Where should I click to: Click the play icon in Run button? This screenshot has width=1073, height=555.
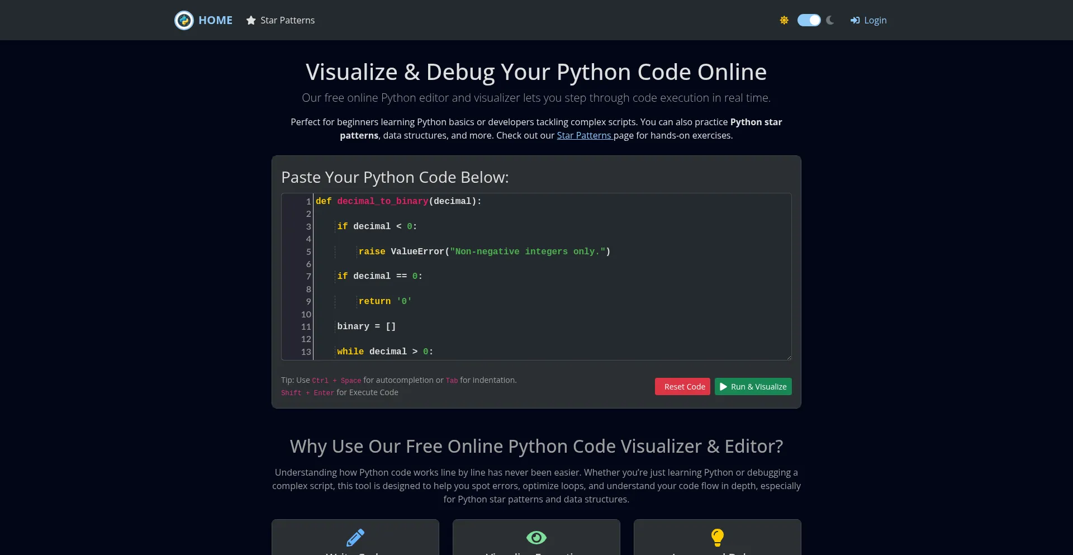(x=724, y=387)
